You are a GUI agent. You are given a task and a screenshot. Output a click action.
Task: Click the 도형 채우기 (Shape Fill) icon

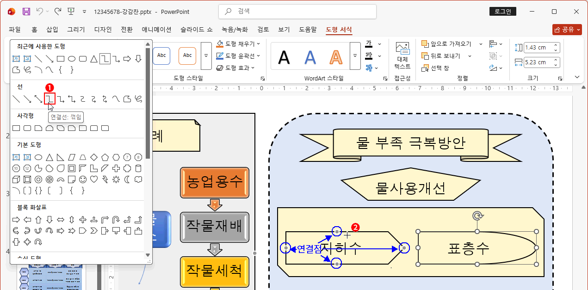pyautogui.click(x=219, y=44)
